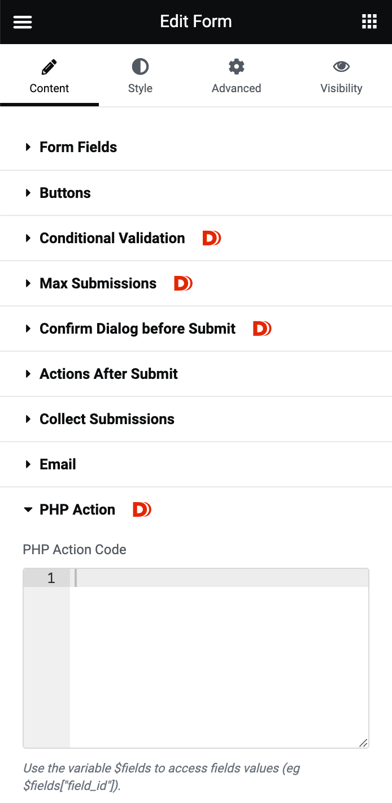Collapse the PHP Action section
This screenshot has width=392, height=803.
coord(77,510)
